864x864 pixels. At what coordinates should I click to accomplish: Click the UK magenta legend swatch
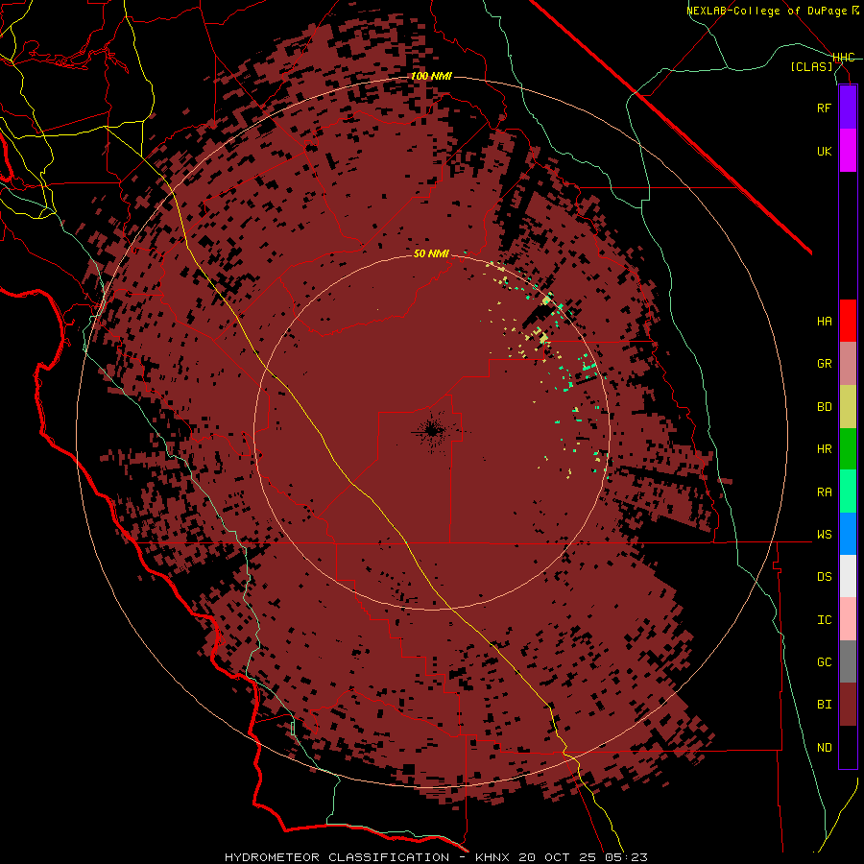point(848,151)
